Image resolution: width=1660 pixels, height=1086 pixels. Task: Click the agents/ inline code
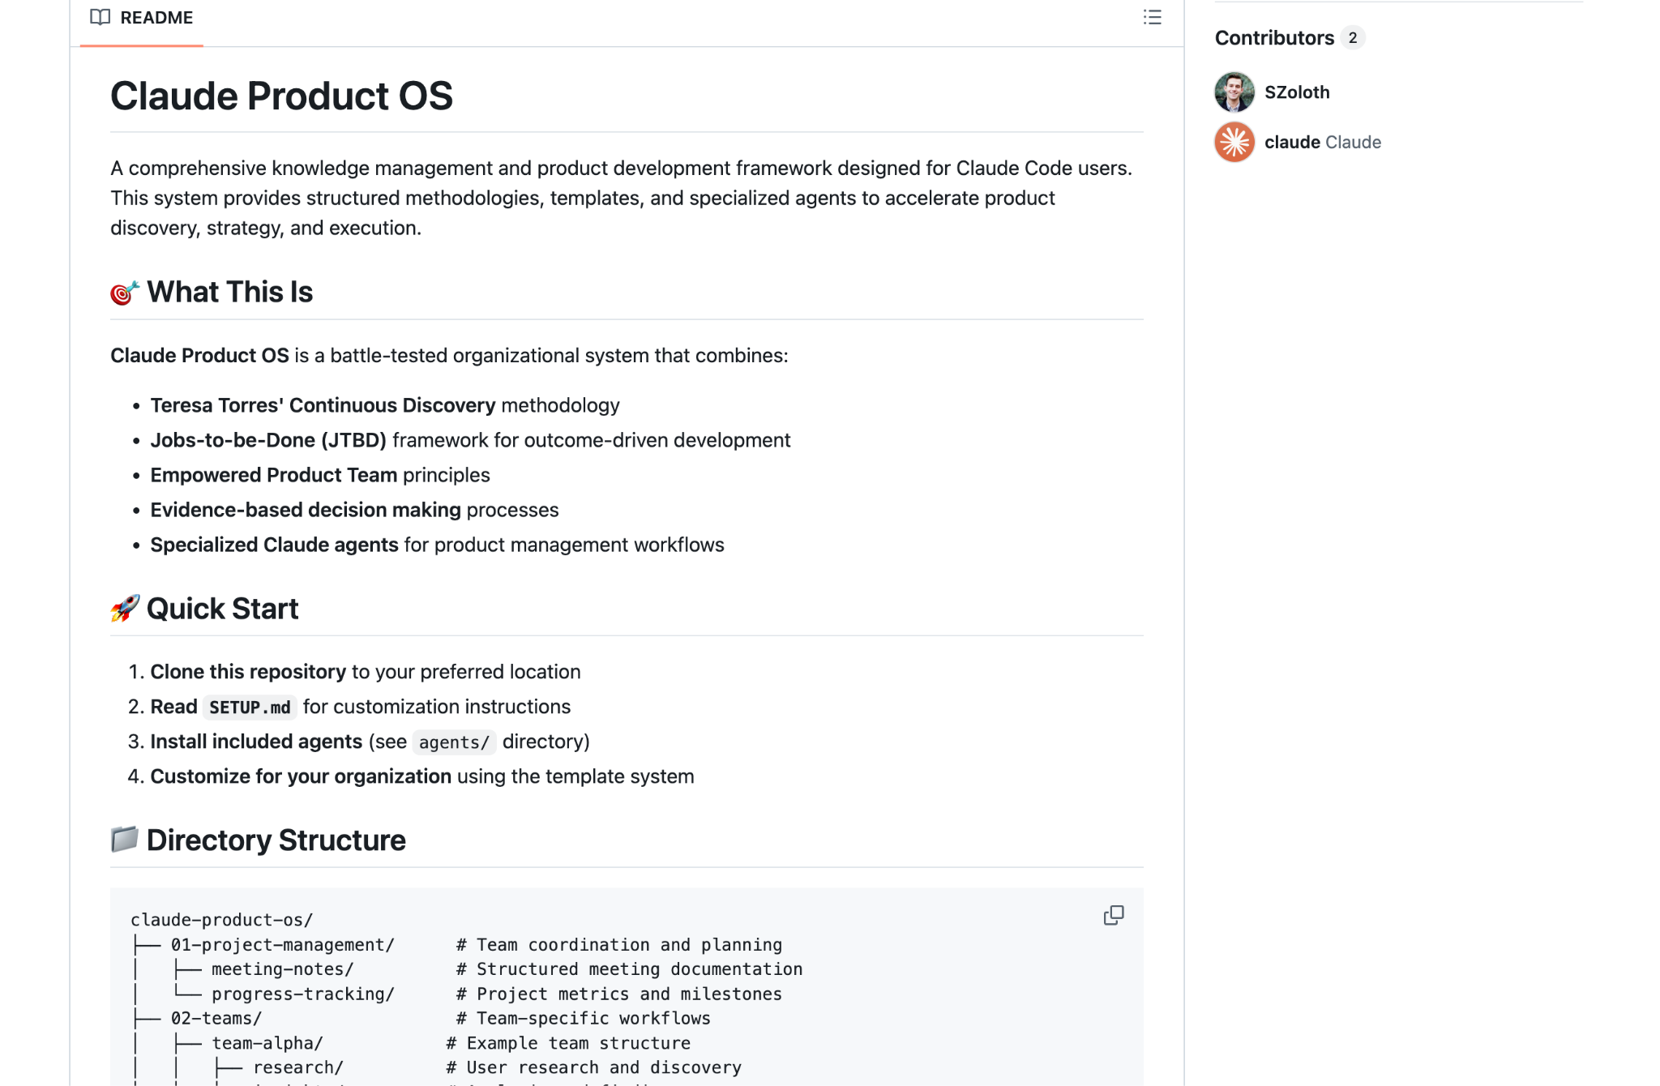click(454, 742)
